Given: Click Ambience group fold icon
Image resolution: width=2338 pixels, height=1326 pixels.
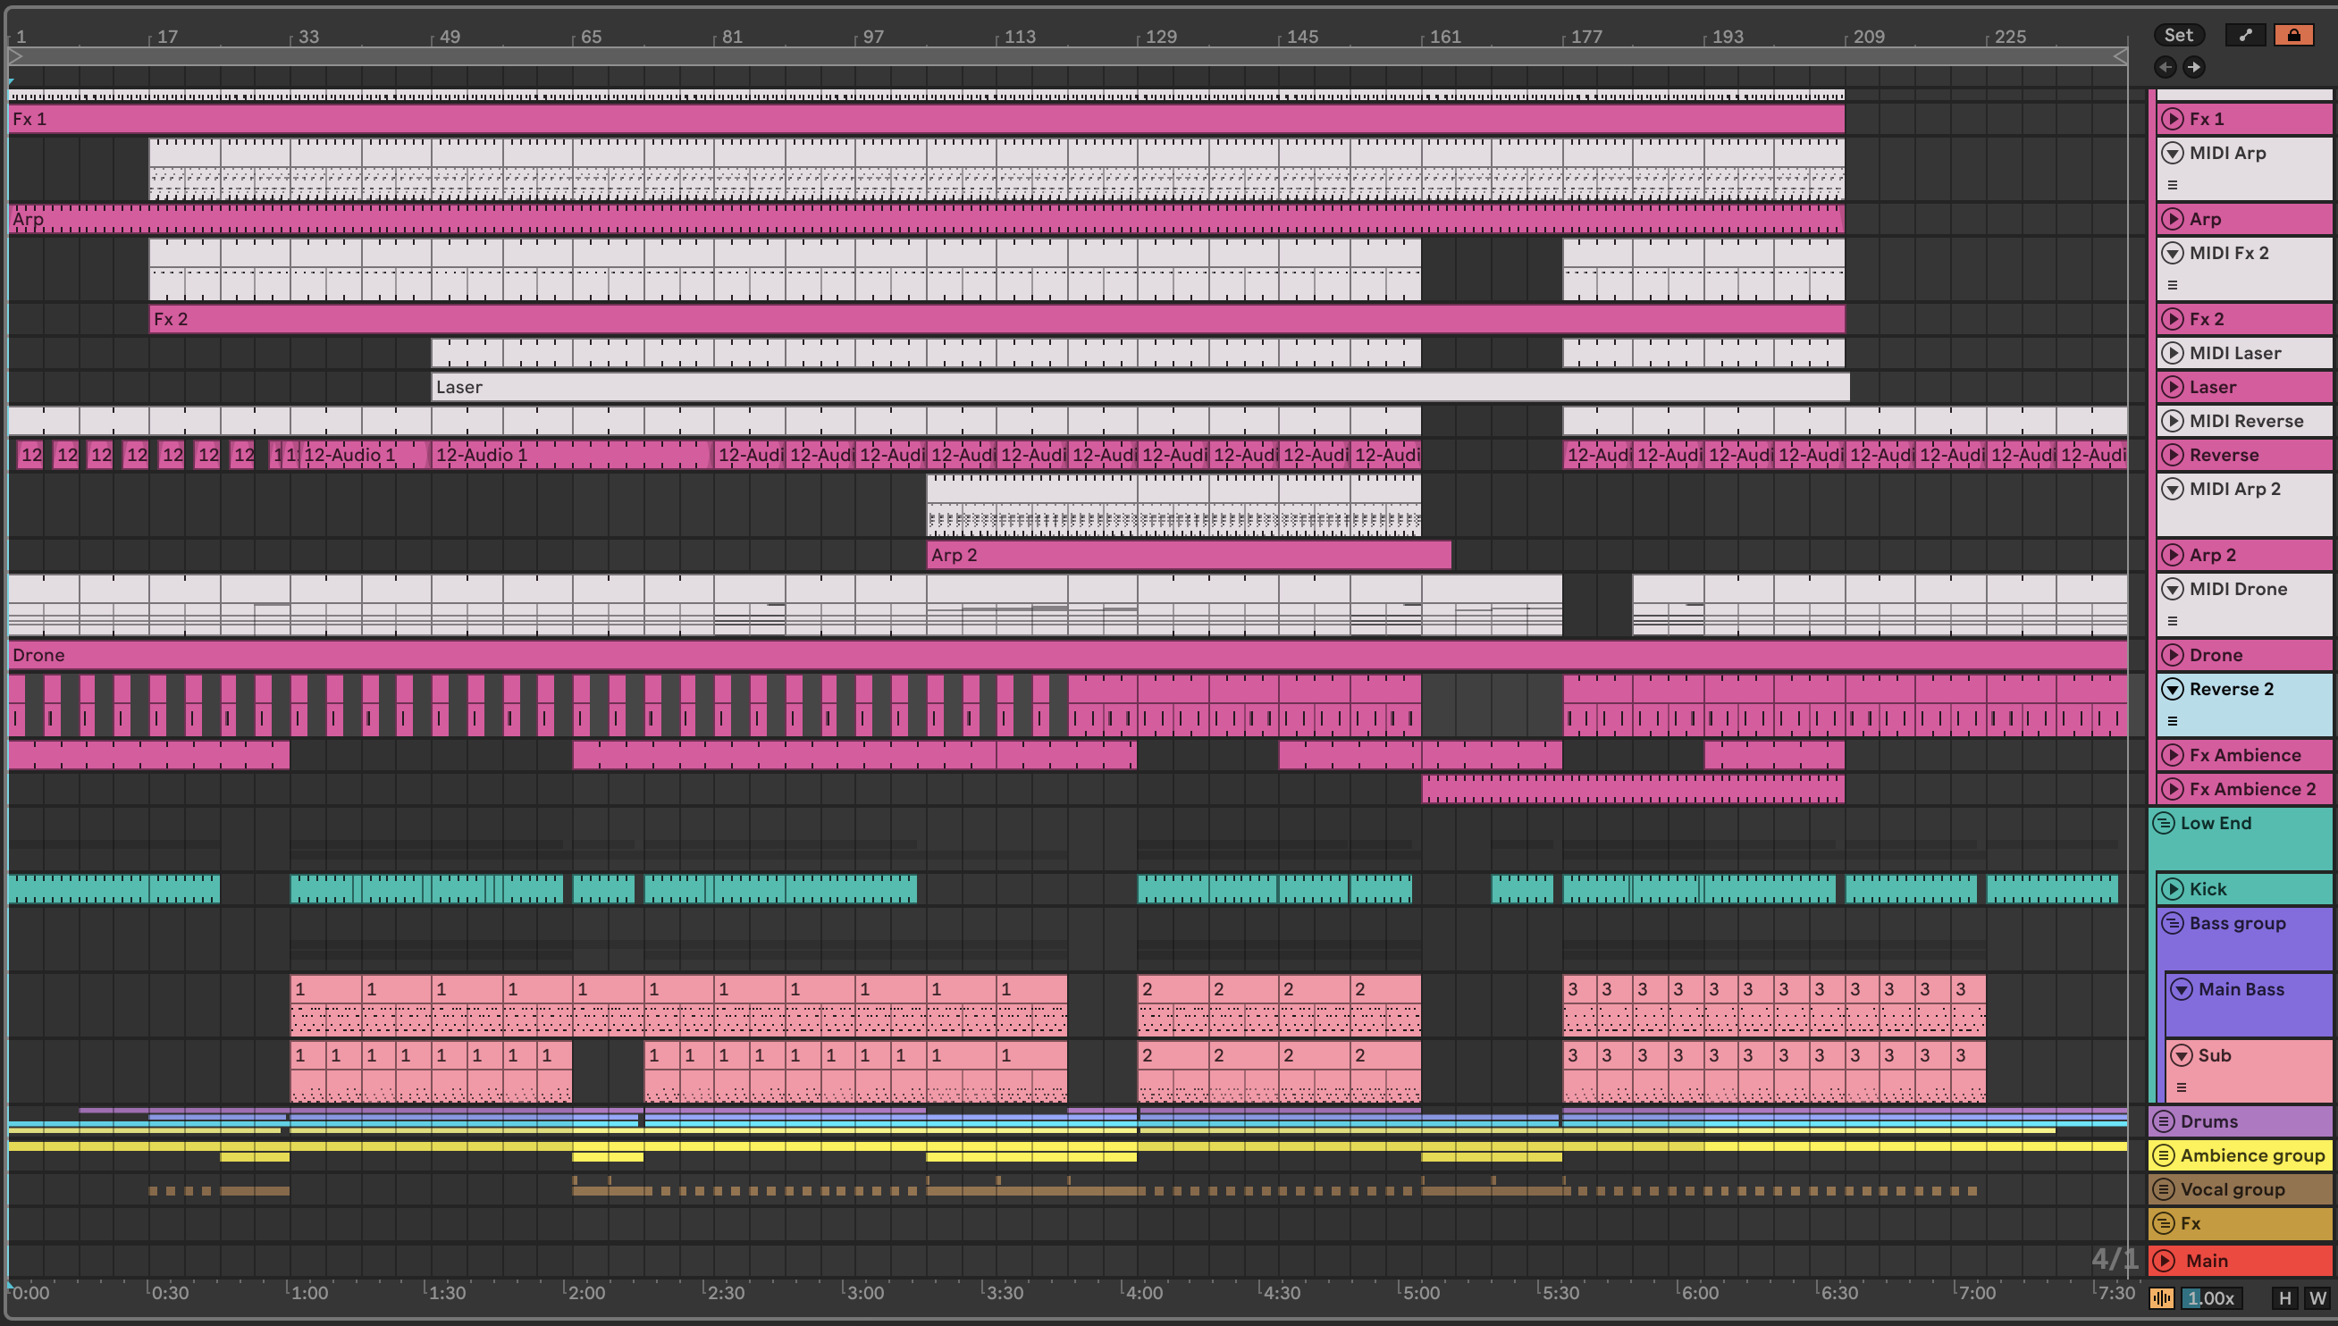Looking at the screenshot, I should (x=2164, y=1155).
